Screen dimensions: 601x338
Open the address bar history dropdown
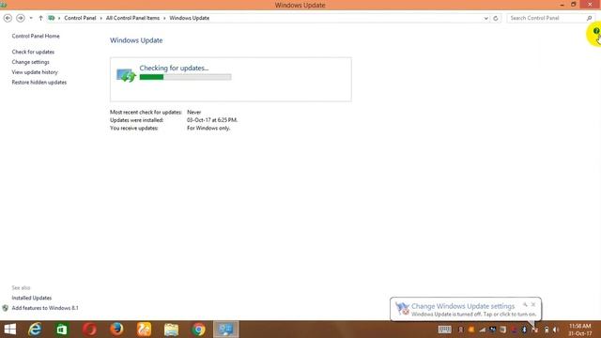point(486,18)
